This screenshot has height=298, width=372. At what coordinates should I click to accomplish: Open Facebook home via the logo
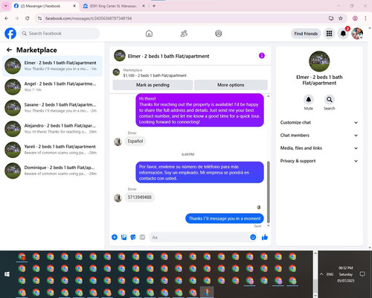click(10, 34)
